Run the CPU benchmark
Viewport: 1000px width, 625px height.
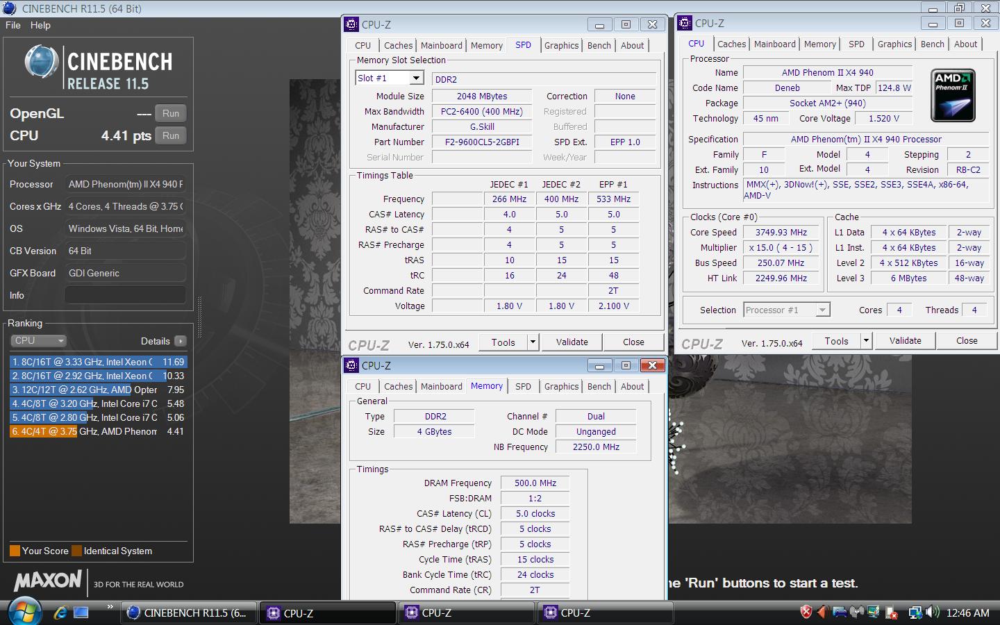pyautogui.click(x=171, y=135)
